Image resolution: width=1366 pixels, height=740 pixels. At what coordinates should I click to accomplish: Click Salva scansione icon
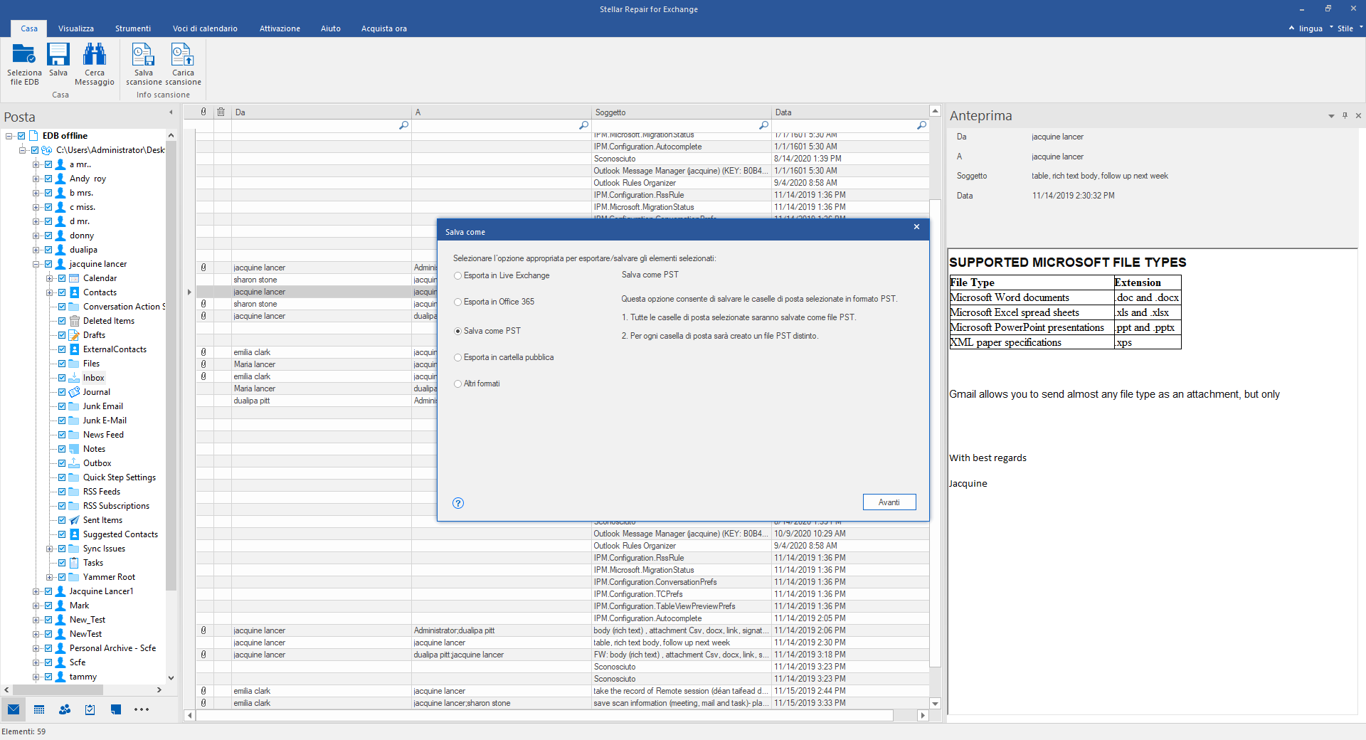[144, 55]
